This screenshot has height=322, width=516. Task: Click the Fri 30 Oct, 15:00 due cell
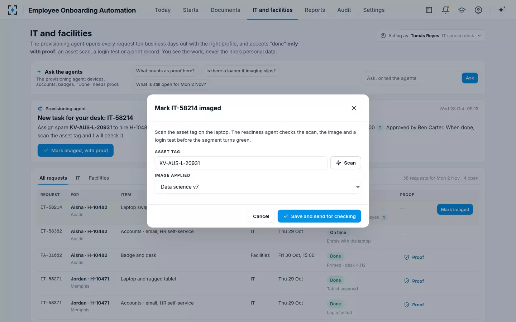pyautogui.click(x=296, y=255)
